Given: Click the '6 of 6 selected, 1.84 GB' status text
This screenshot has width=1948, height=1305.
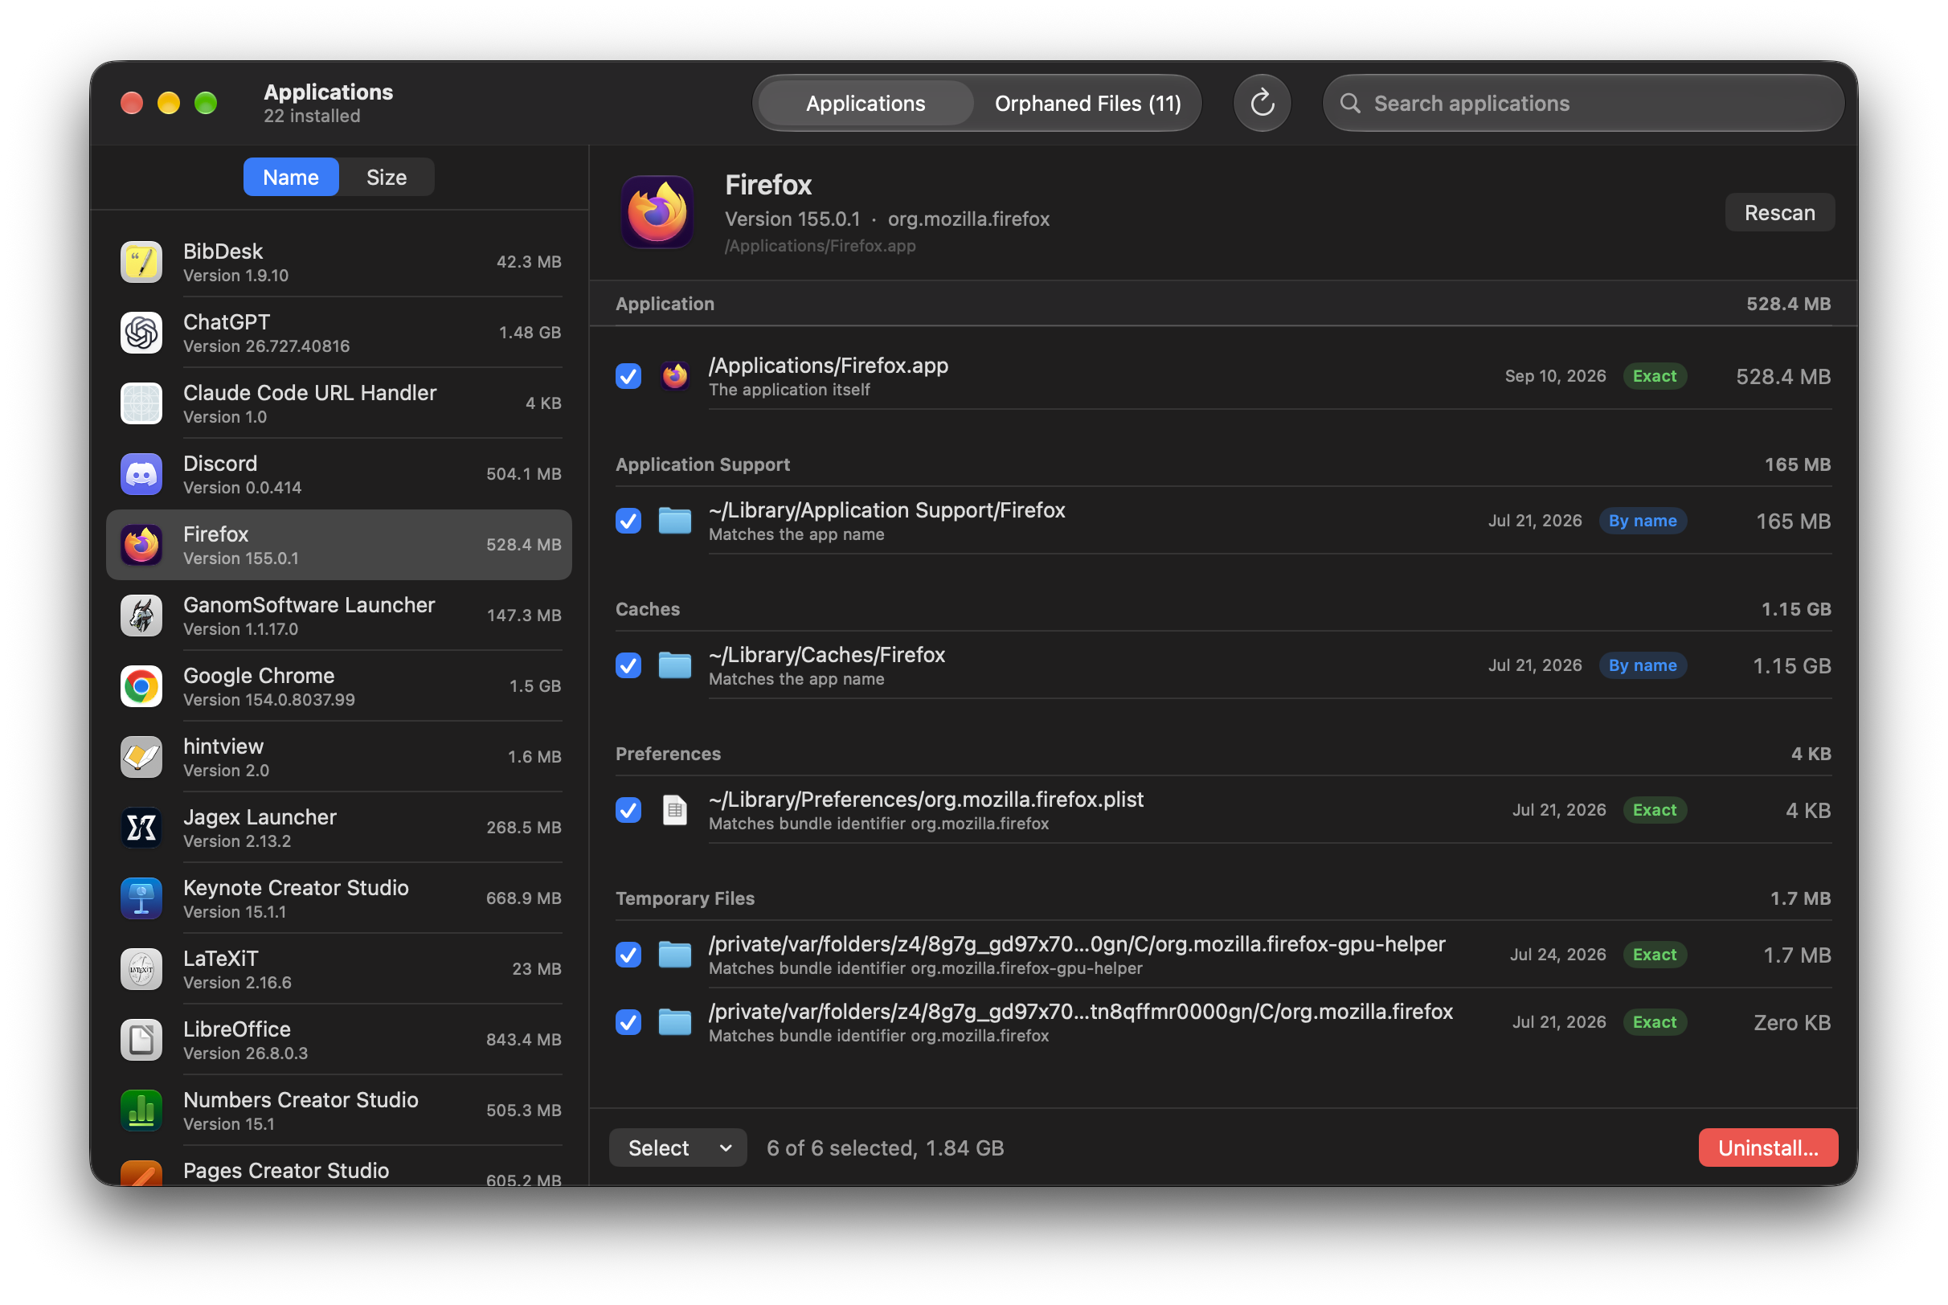Looking at the screenshot, I should coord(886,1148).
